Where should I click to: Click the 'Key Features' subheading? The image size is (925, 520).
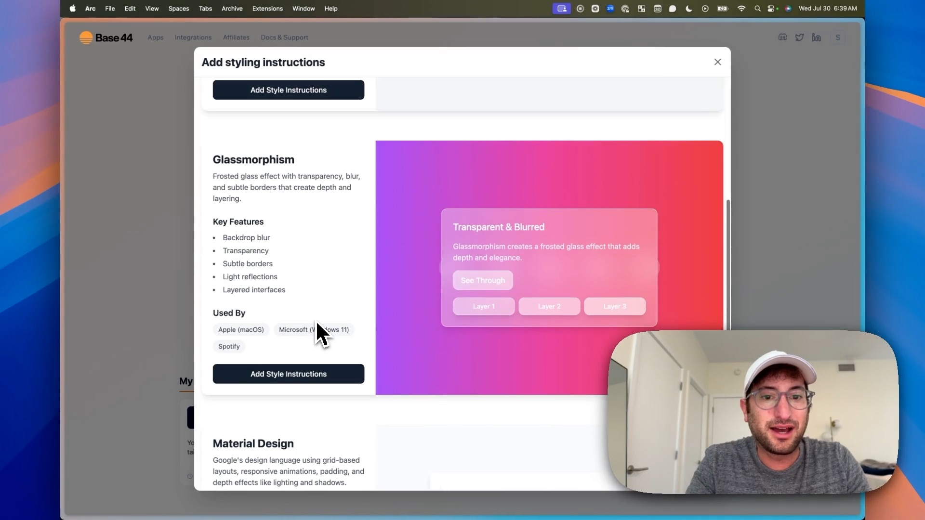(x=238, y=221)
